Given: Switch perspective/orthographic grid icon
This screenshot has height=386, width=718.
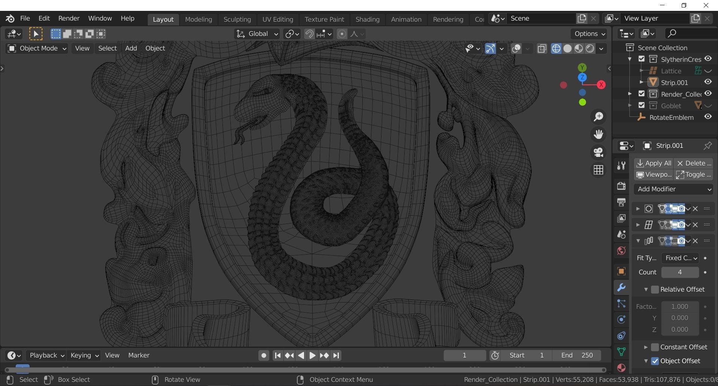Looking at the screenshot, I should 598,170.
